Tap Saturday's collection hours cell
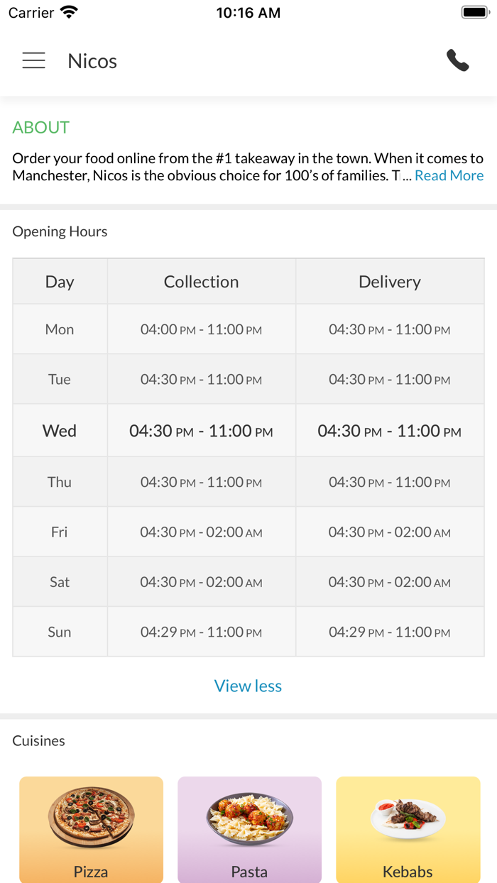 pos(201,582)
